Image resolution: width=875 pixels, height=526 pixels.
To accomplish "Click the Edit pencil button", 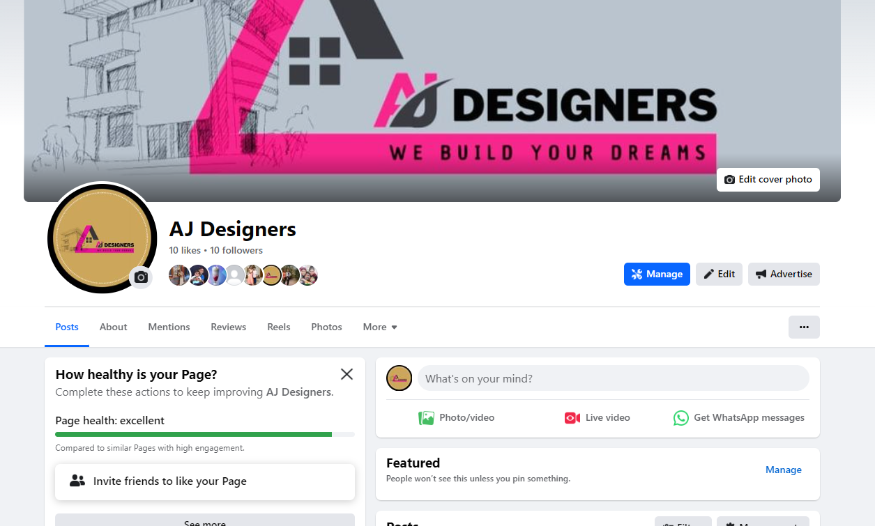I will tap(719, 274).
